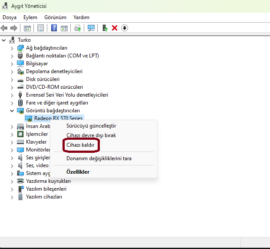270x249 pixels.
Task: Click the Yazdırma kuyrukları printer icon
Action: pyautogui.click(x=20, y=181)
